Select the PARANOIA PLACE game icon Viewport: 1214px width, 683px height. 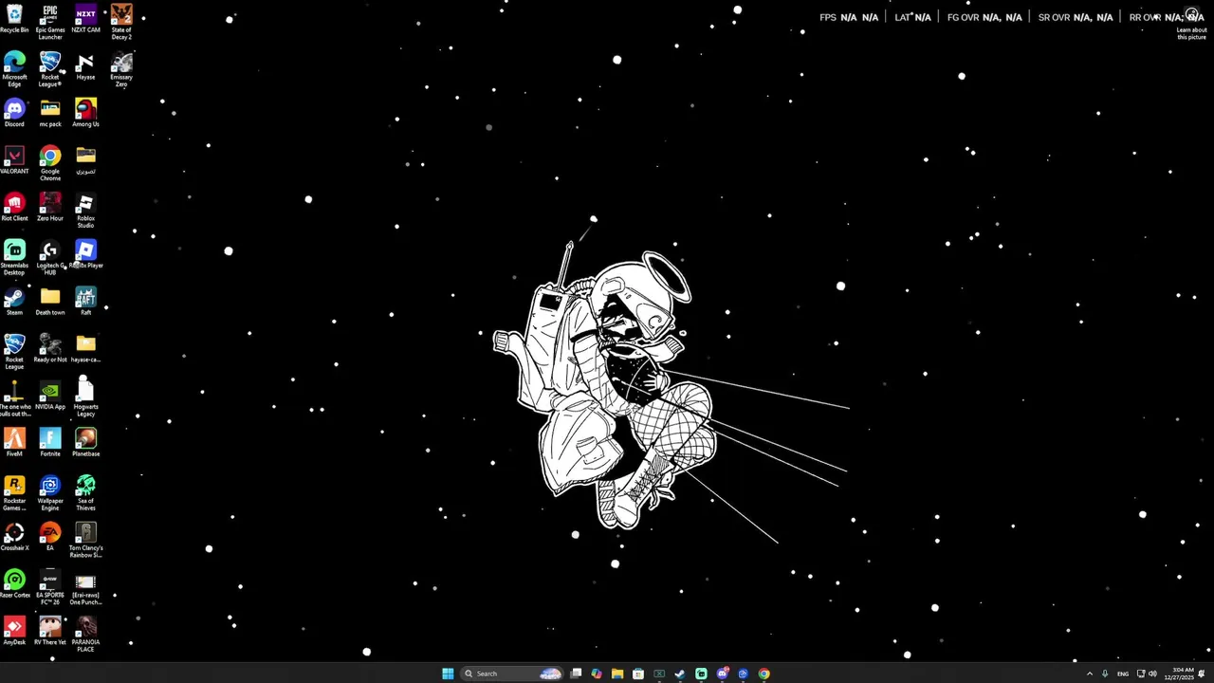pyautogui.click(x=85, y=635)
